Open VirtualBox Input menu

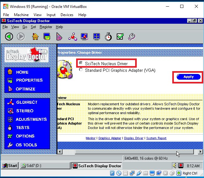click(x=51, y=15)
